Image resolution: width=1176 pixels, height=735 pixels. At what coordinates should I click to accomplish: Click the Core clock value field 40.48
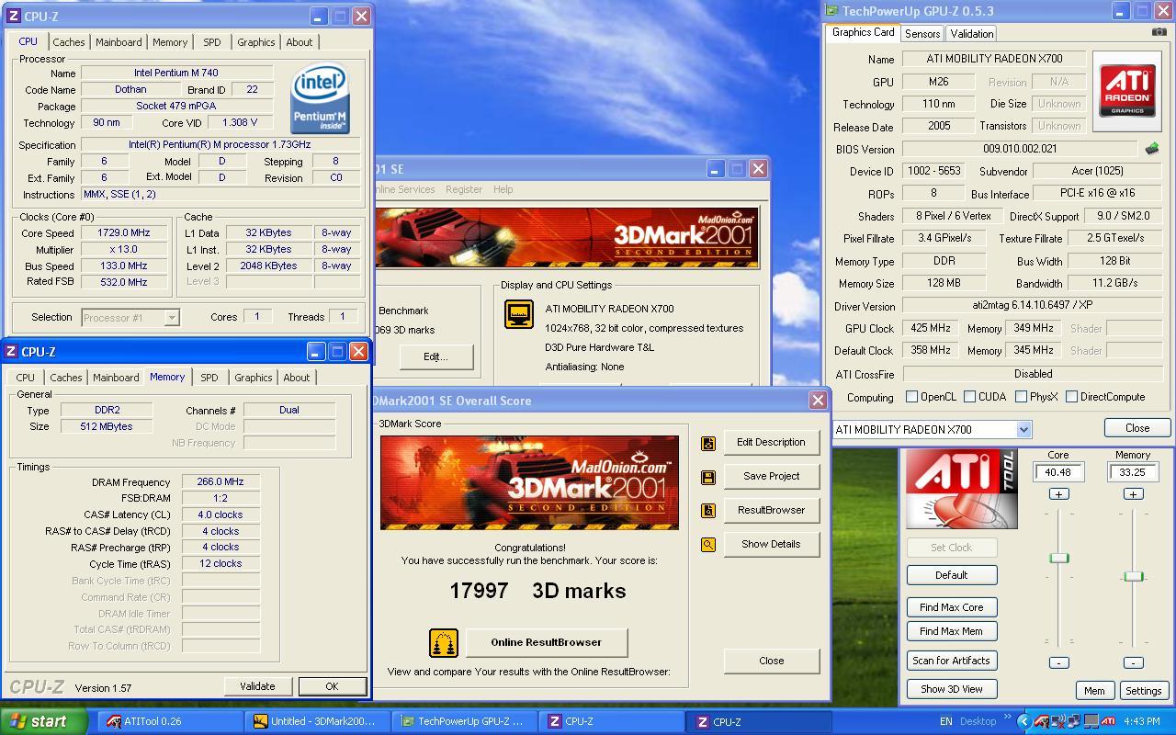(x=1058, y=472)
